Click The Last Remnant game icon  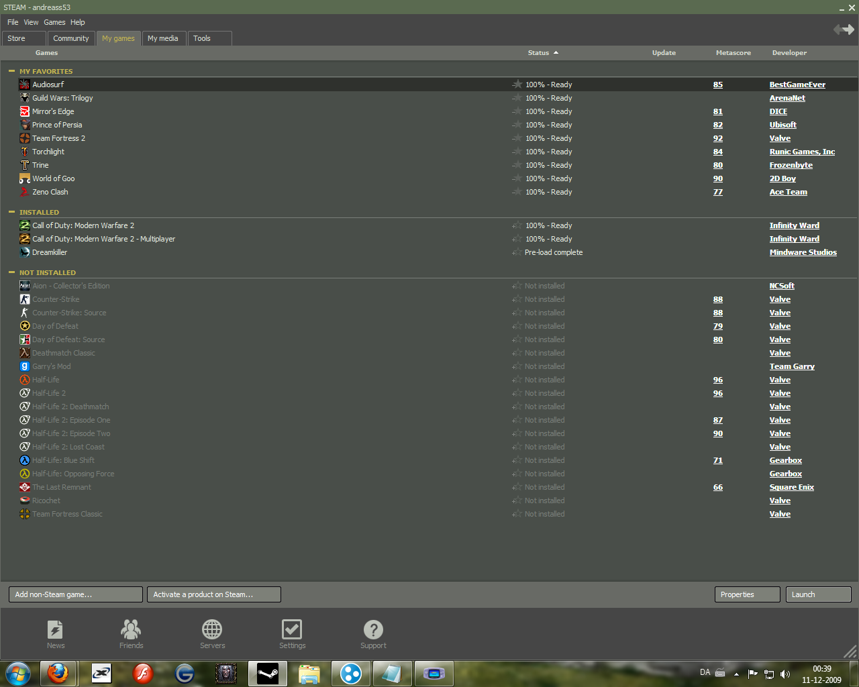[x=25, y=487]
